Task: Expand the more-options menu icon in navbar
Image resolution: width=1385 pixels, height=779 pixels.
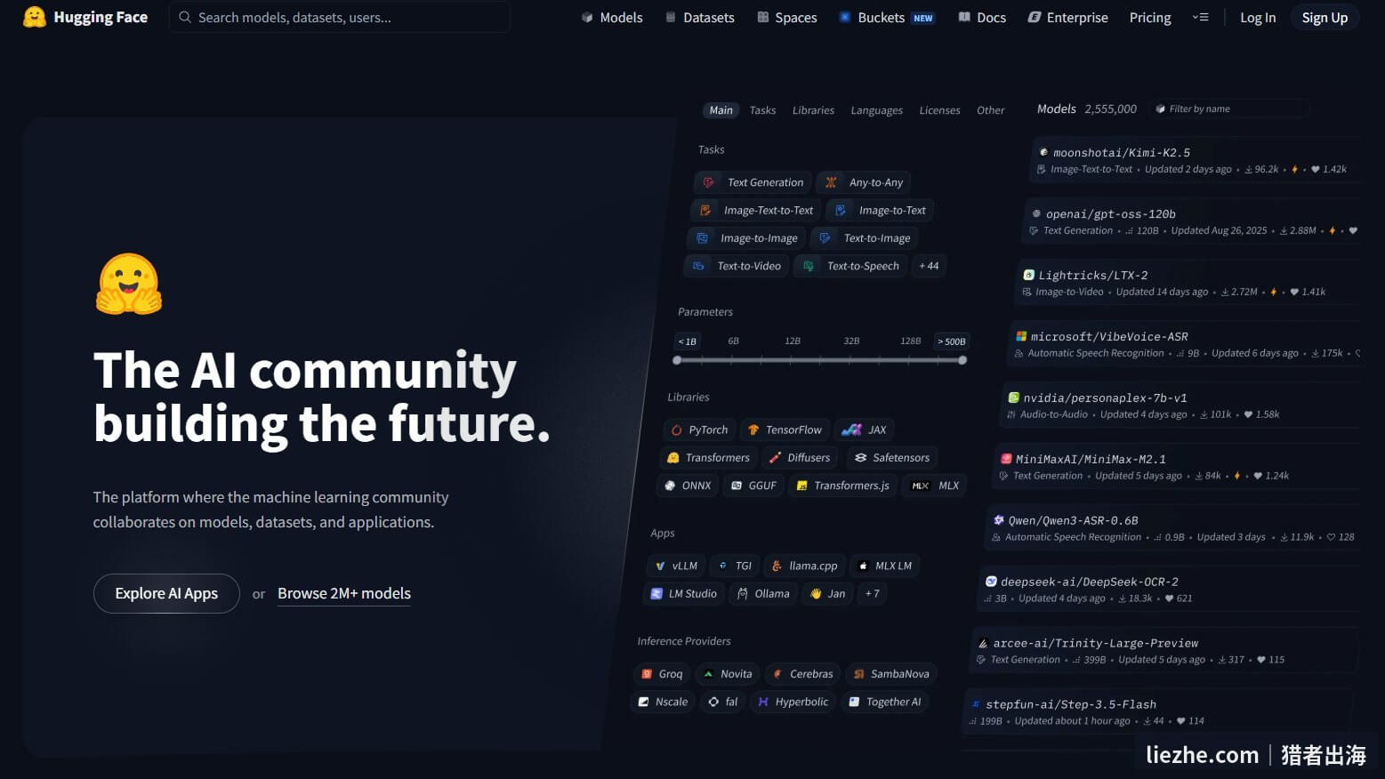Action: pyautogui.click(x=1201, y=17)
